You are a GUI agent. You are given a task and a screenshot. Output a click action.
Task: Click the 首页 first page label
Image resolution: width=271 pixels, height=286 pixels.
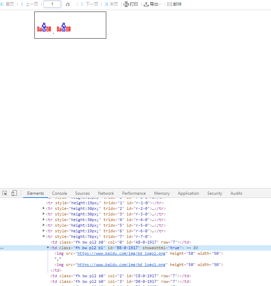10,4
